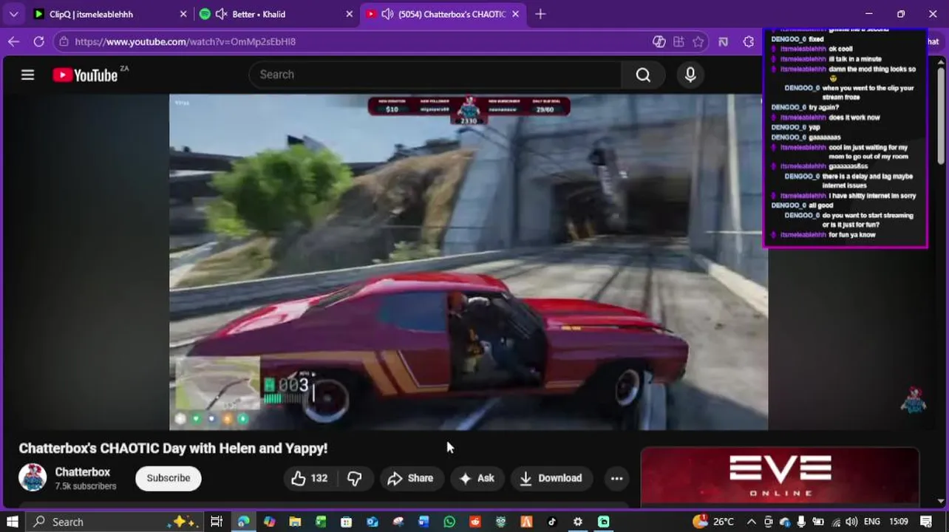Open File Explorer from the taskbar
The height and width of the screenshot is (532, 949).
(295, 522)
